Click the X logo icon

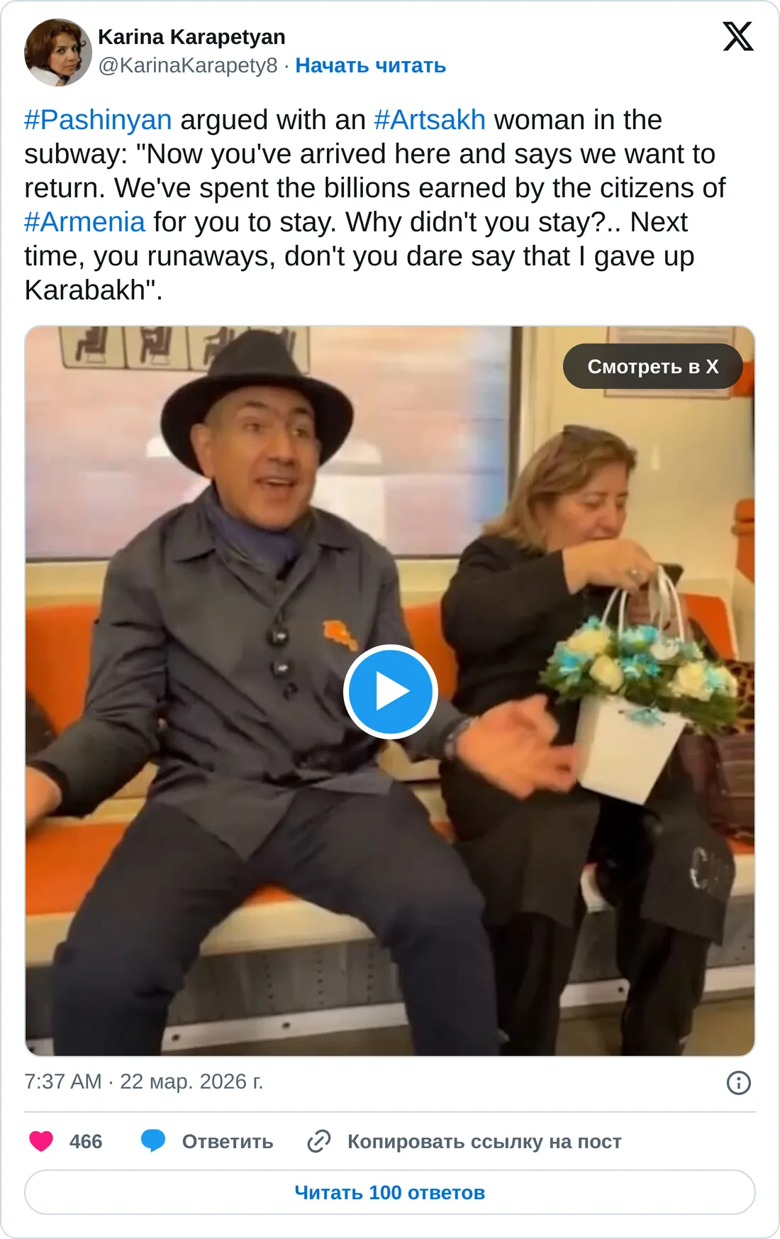[738, 36]
